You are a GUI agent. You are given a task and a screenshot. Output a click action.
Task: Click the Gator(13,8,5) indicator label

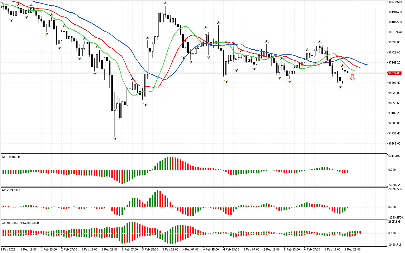pyautogui.click(x=20, y=223)
